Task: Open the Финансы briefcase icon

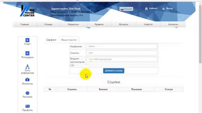Action: pyautogui.click(x=27, y=79)
